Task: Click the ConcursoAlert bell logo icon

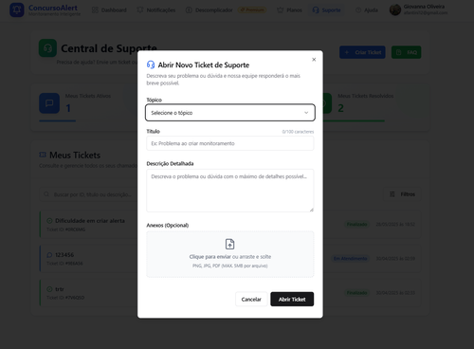Action: point(17,9)
